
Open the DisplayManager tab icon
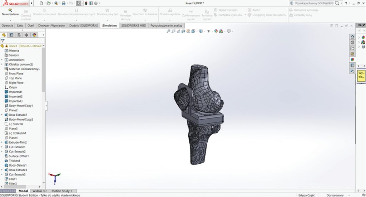pyautogui.click(x=34, y=35)
